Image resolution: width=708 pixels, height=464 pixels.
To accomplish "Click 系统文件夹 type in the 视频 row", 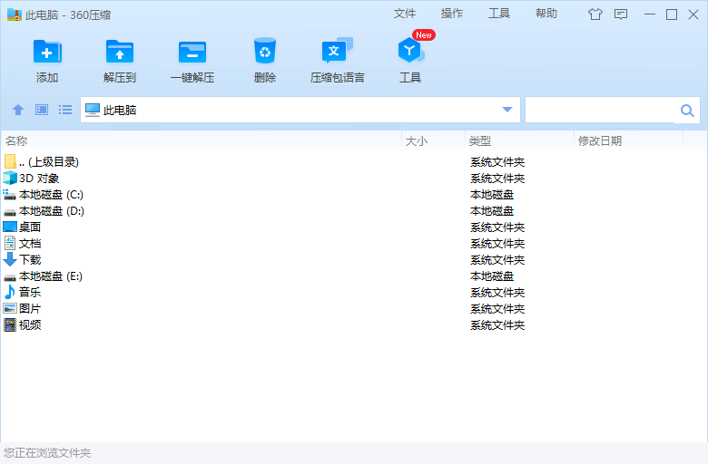I will 497,325.
